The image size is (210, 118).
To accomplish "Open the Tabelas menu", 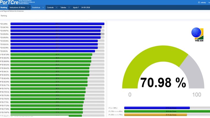I will (x=63, y=8).
